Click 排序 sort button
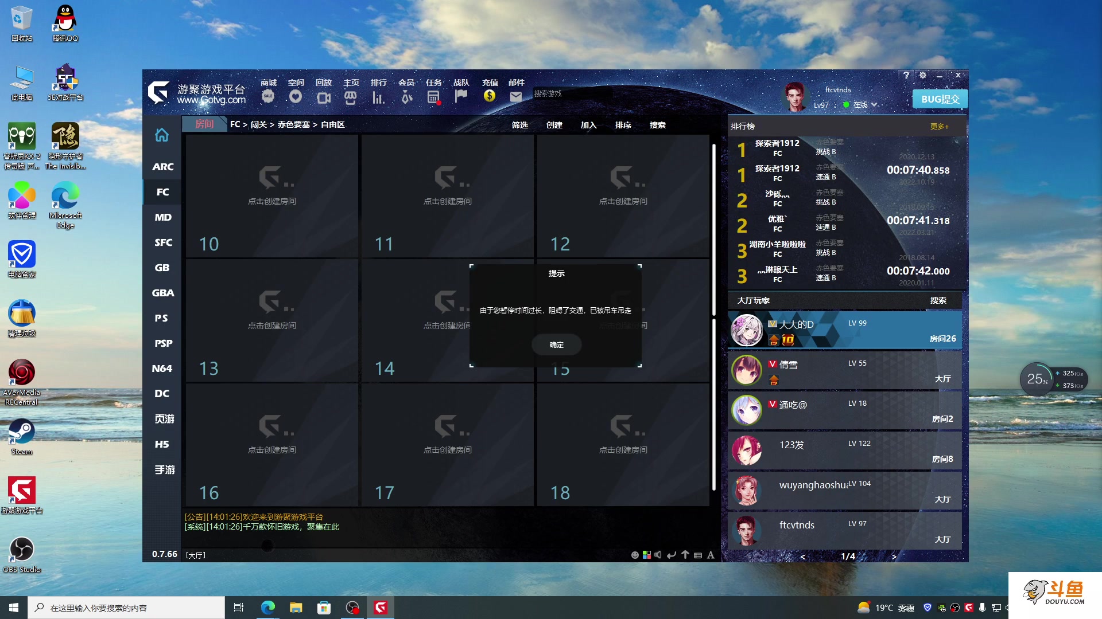Image resolution: width=1102 pixels, height=619 pixels. 623,125
